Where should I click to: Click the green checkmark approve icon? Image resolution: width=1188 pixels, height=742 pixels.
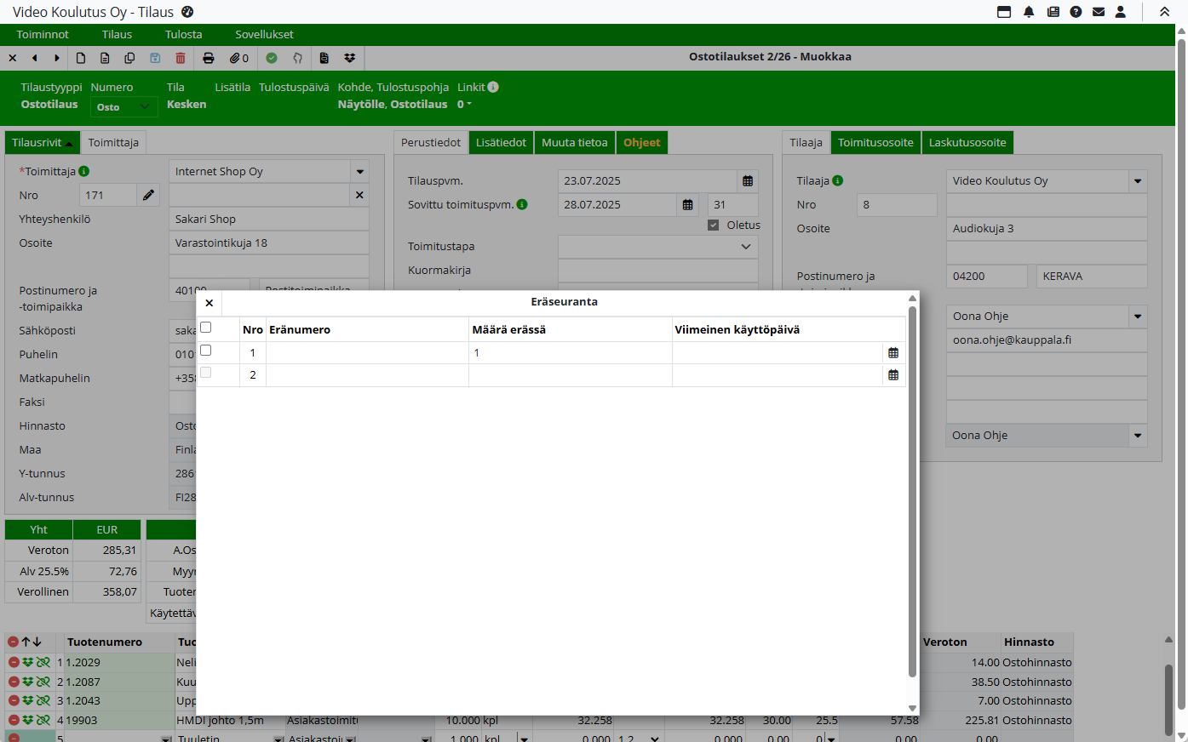coord(272,58)
